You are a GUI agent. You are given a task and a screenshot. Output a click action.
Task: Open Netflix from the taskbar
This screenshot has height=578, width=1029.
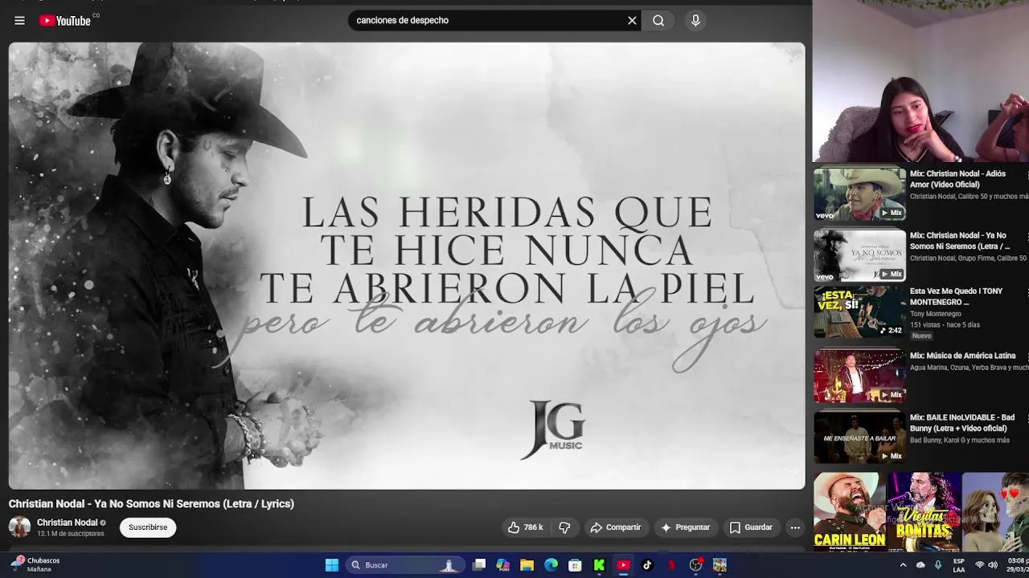pyautogui.click(x=671, y=565)
